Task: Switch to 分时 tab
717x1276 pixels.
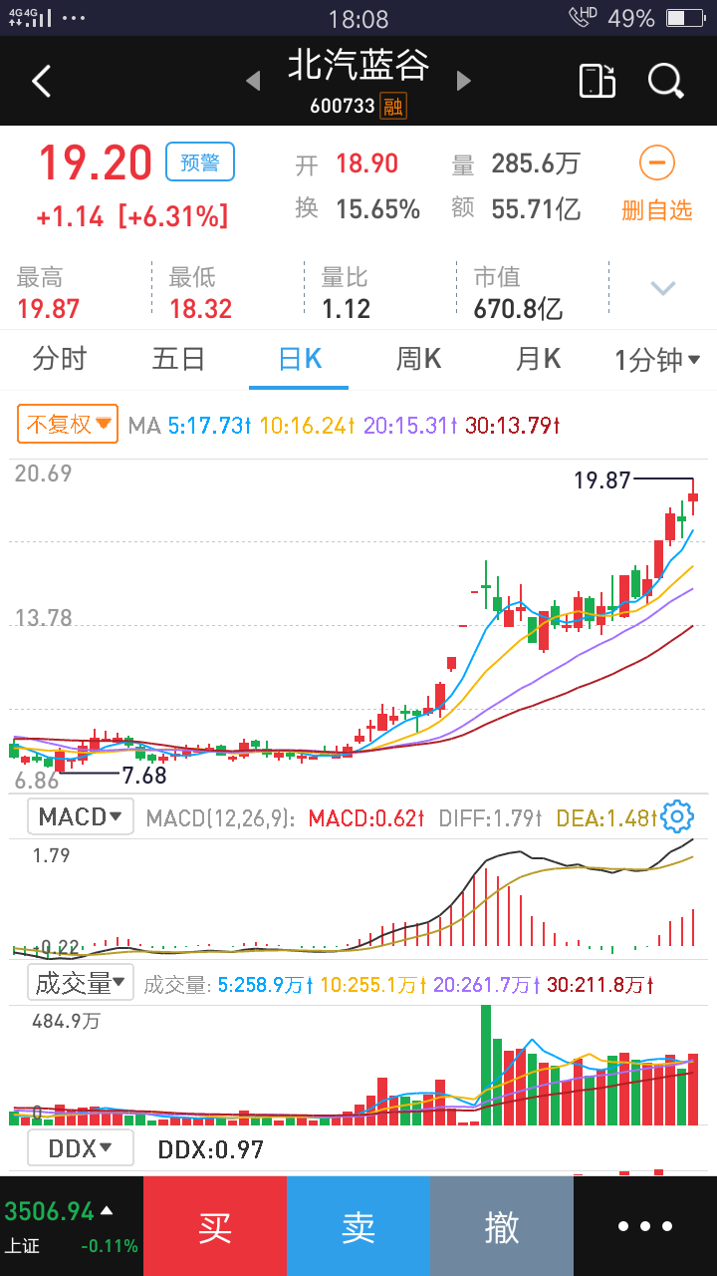Action: (60, 359)
